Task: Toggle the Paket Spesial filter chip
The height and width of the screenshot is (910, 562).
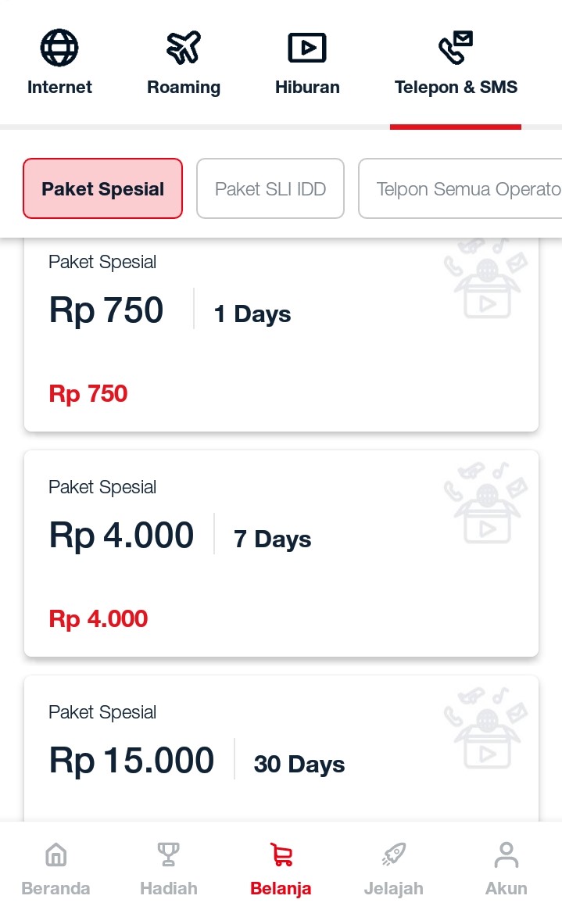Action: pos(102,188)
